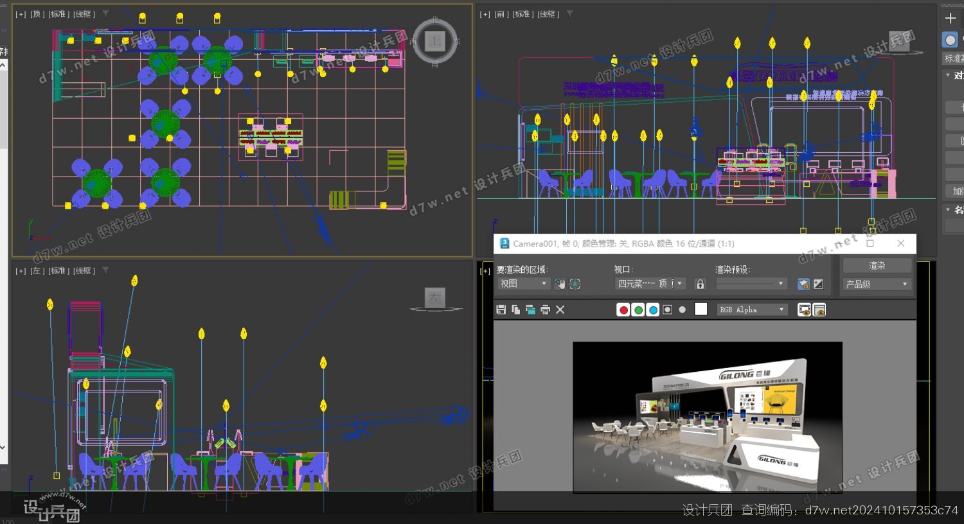Viewport: 964px width, 524px height.
Task: Toggle the render window UI panel
Action: click(x=819, y=310)
